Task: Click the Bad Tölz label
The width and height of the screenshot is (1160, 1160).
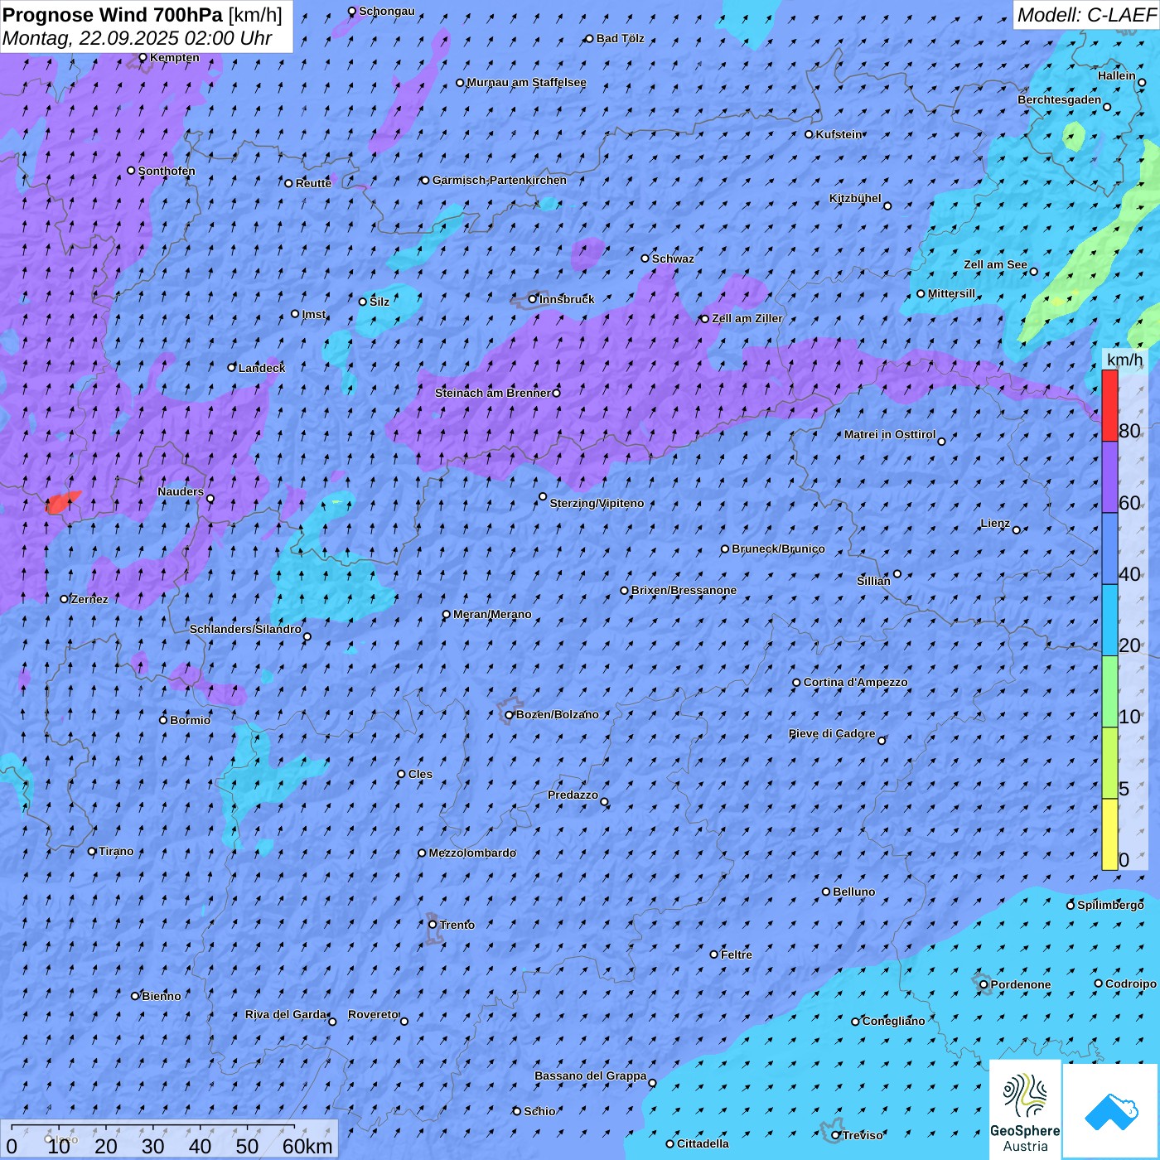Action: [620, 38]
